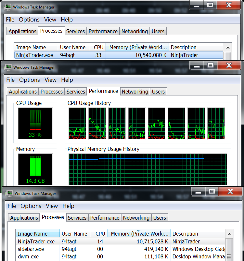
Task: Switch to Applications tab in top window
Action: (x=22, y=31)
